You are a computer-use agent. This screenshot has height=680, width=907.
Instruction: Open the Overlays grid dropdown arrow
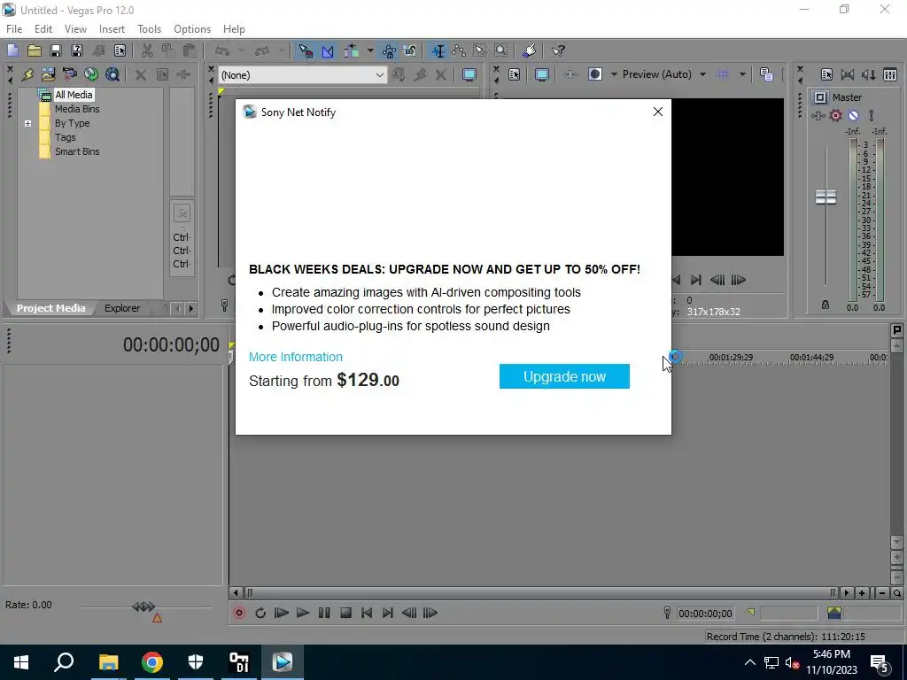pyautogui.click(x=742, y=74)
